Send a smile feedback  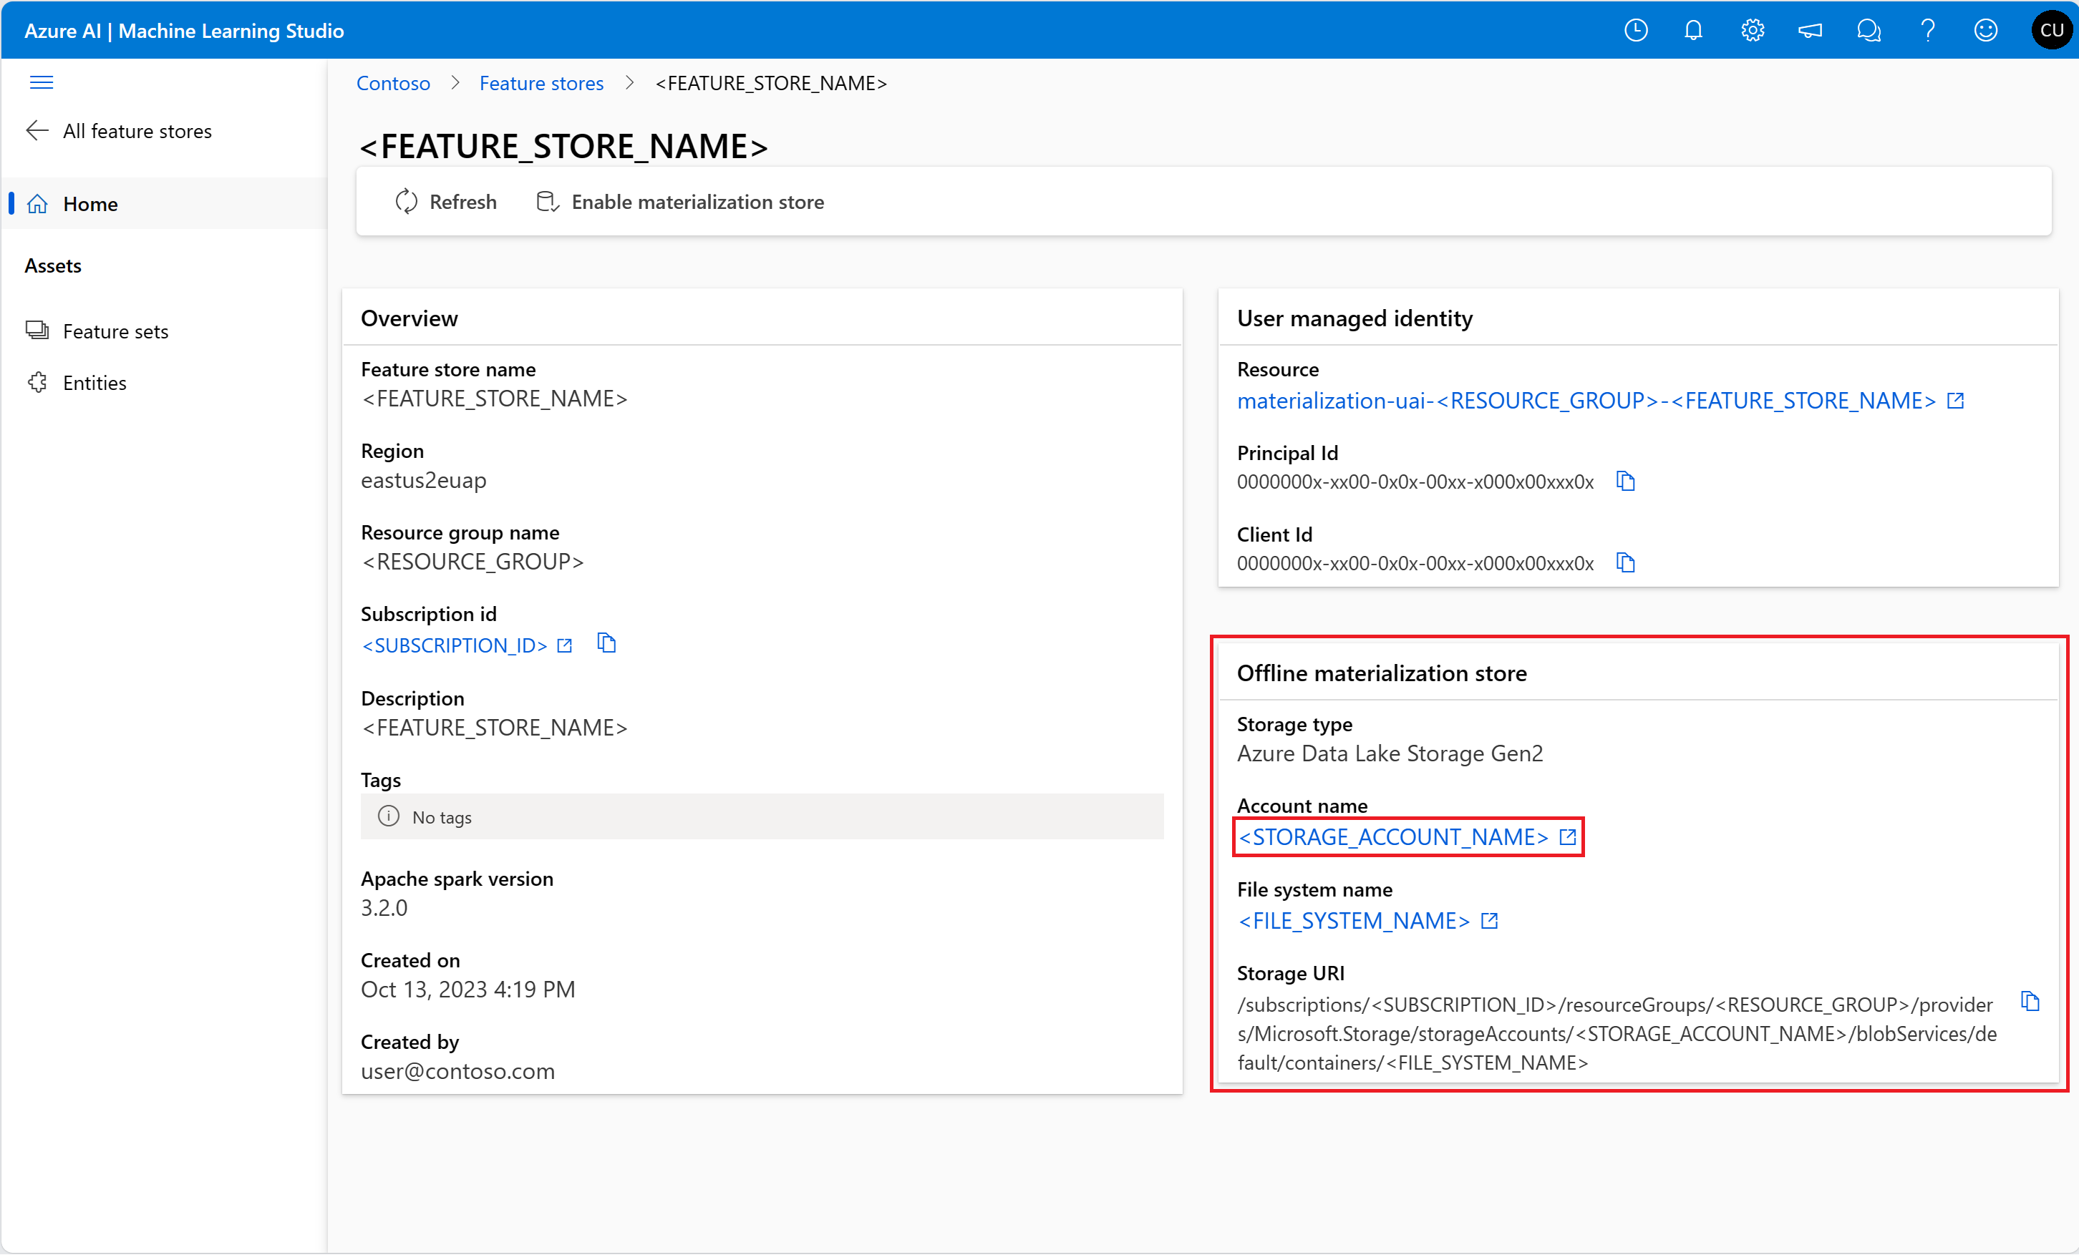click(1985, 31)
